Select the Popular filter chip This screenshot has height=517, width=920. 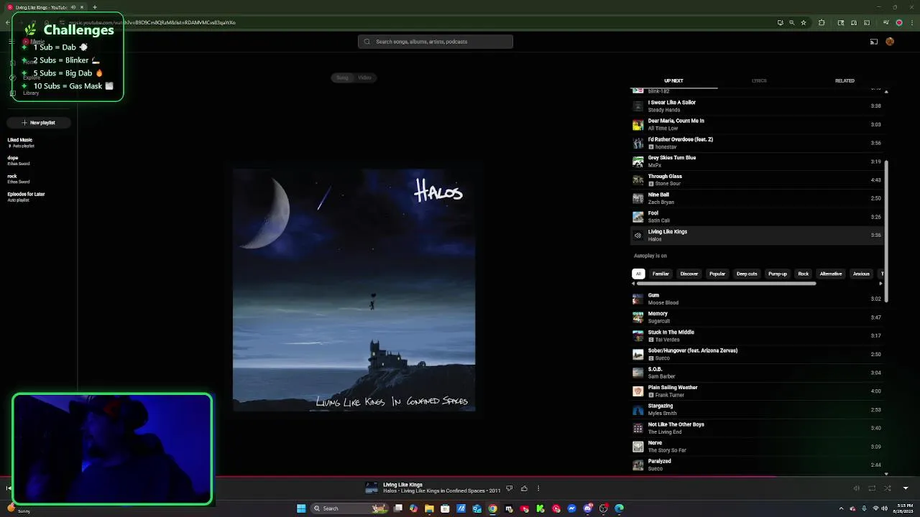pos(717,274)
